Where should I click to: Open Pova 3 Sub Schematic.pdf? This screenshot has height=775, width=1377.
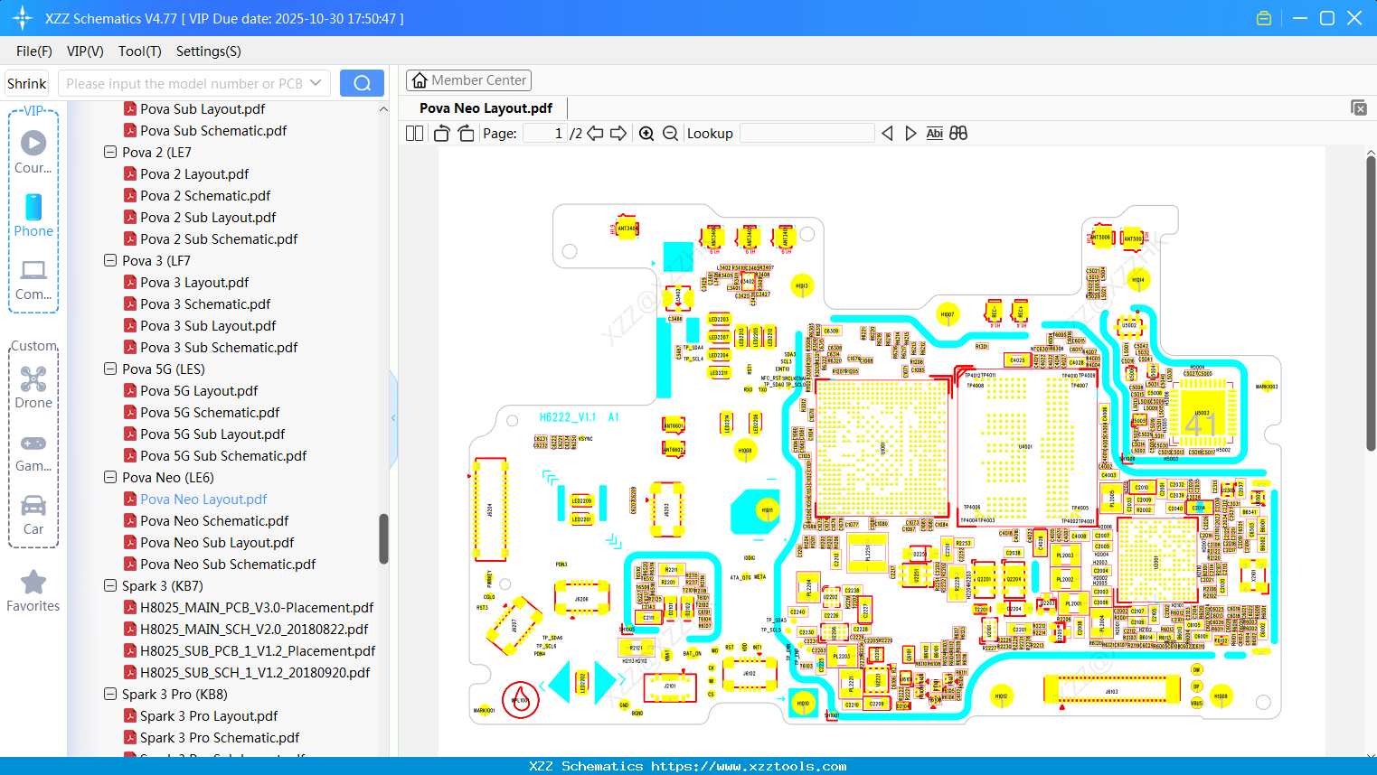(219, 348)
